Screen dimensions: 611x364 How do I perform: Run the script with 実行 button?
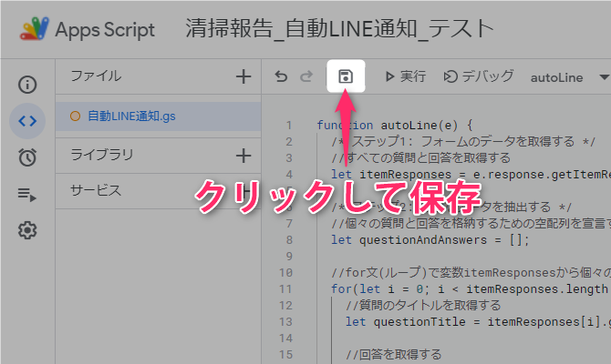click(x=405, y=76)
